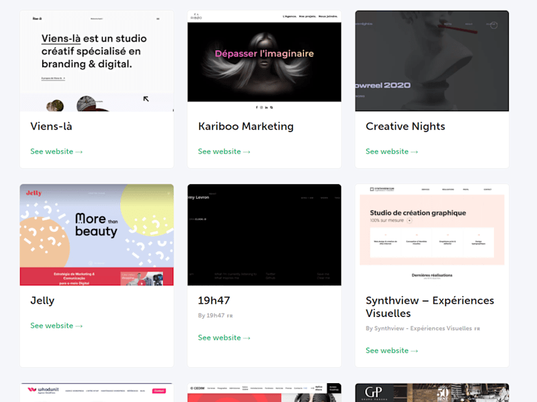The width and height of the screenshot is (537, 402).
Task: Open the Creative Nights preview image
Action: [432, 61]
